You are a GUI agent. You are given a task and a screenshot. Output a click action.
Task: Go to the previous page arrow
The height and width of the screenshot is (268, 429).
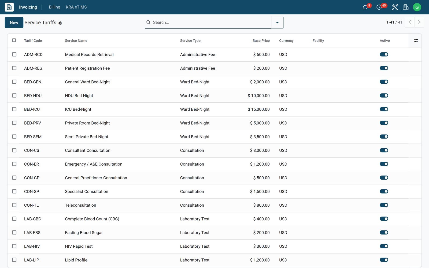409,22
